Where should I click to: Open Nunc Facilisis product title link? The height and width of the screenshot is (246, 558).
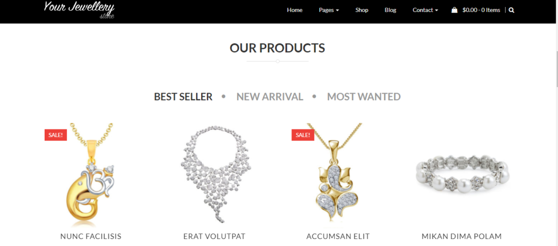(91, 236)
